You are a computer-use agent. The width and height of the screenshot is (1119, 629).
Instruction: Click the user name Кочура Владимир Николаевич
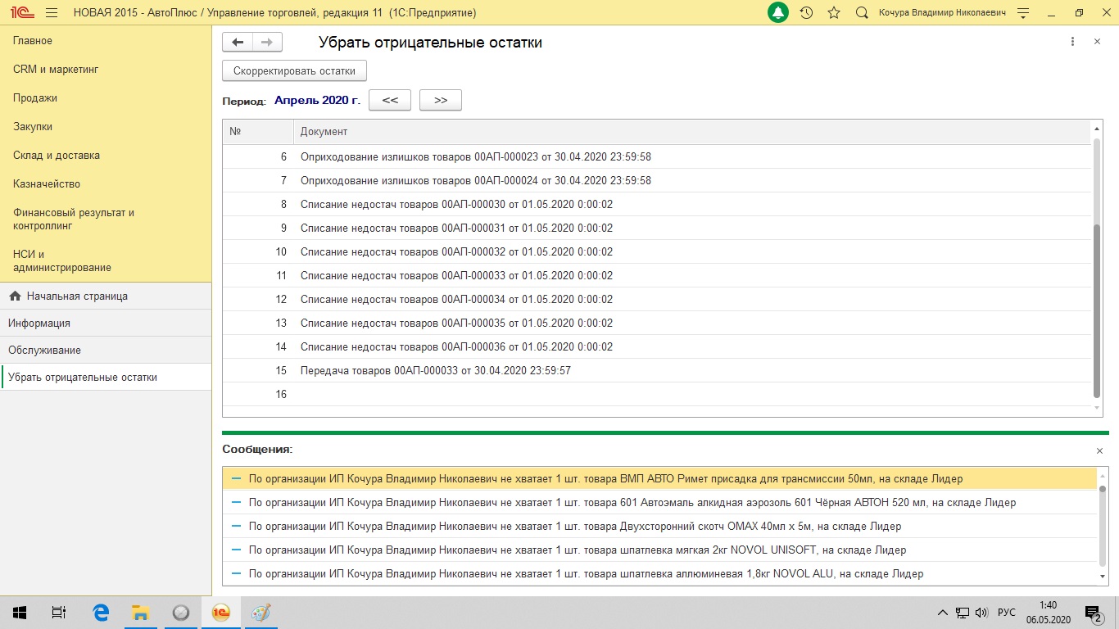point(942,13)
